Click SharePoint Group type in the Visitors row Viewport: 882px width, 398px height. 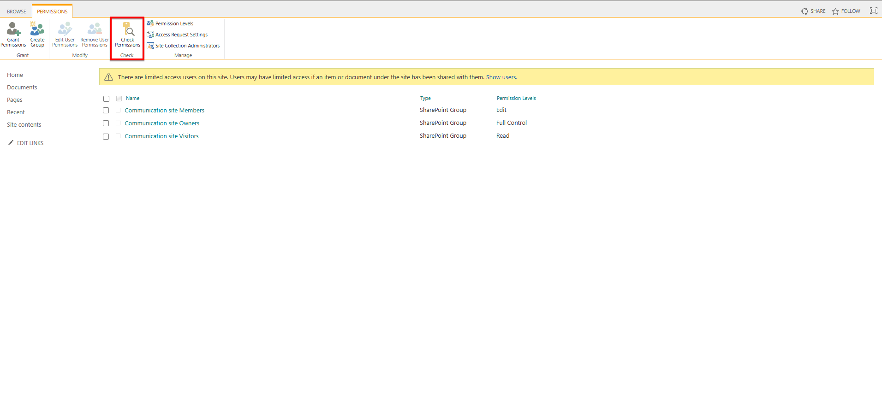pos(443,136)
